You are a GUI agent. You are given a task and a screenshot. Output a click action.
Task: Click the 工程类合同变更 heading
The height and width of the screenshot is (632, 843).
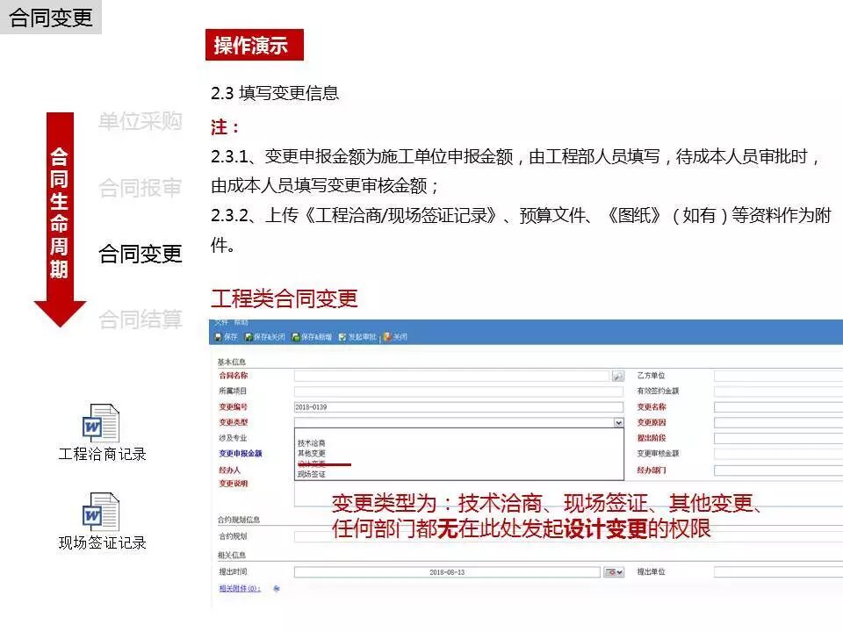click(x=285, y=298)
